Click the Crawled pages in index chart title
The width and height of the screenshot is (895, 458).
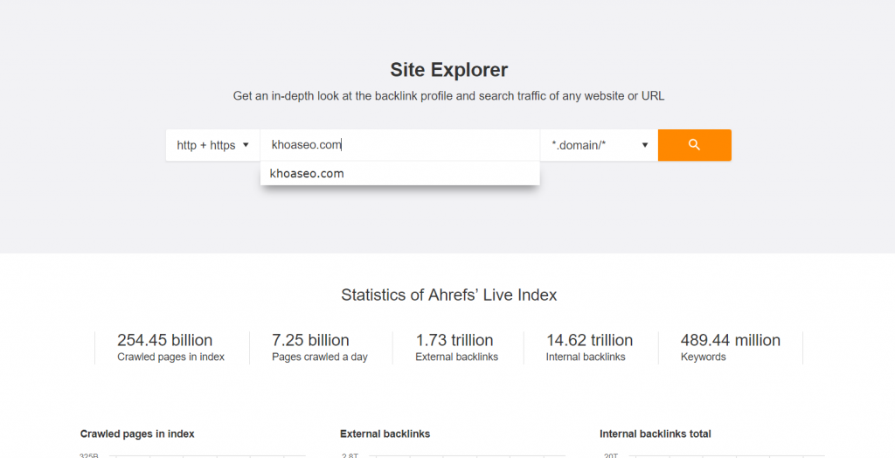[137, 434]
